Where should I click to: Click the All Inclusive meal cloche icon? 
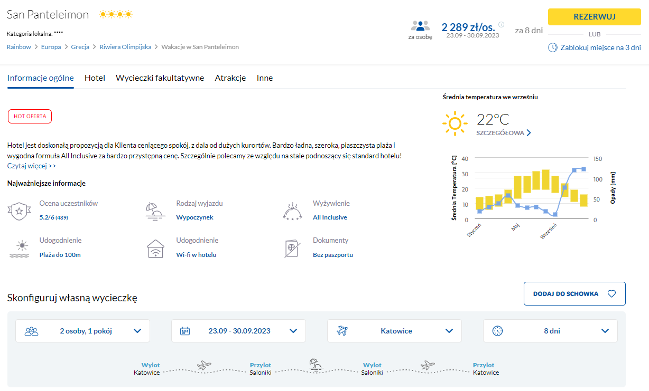292,211
